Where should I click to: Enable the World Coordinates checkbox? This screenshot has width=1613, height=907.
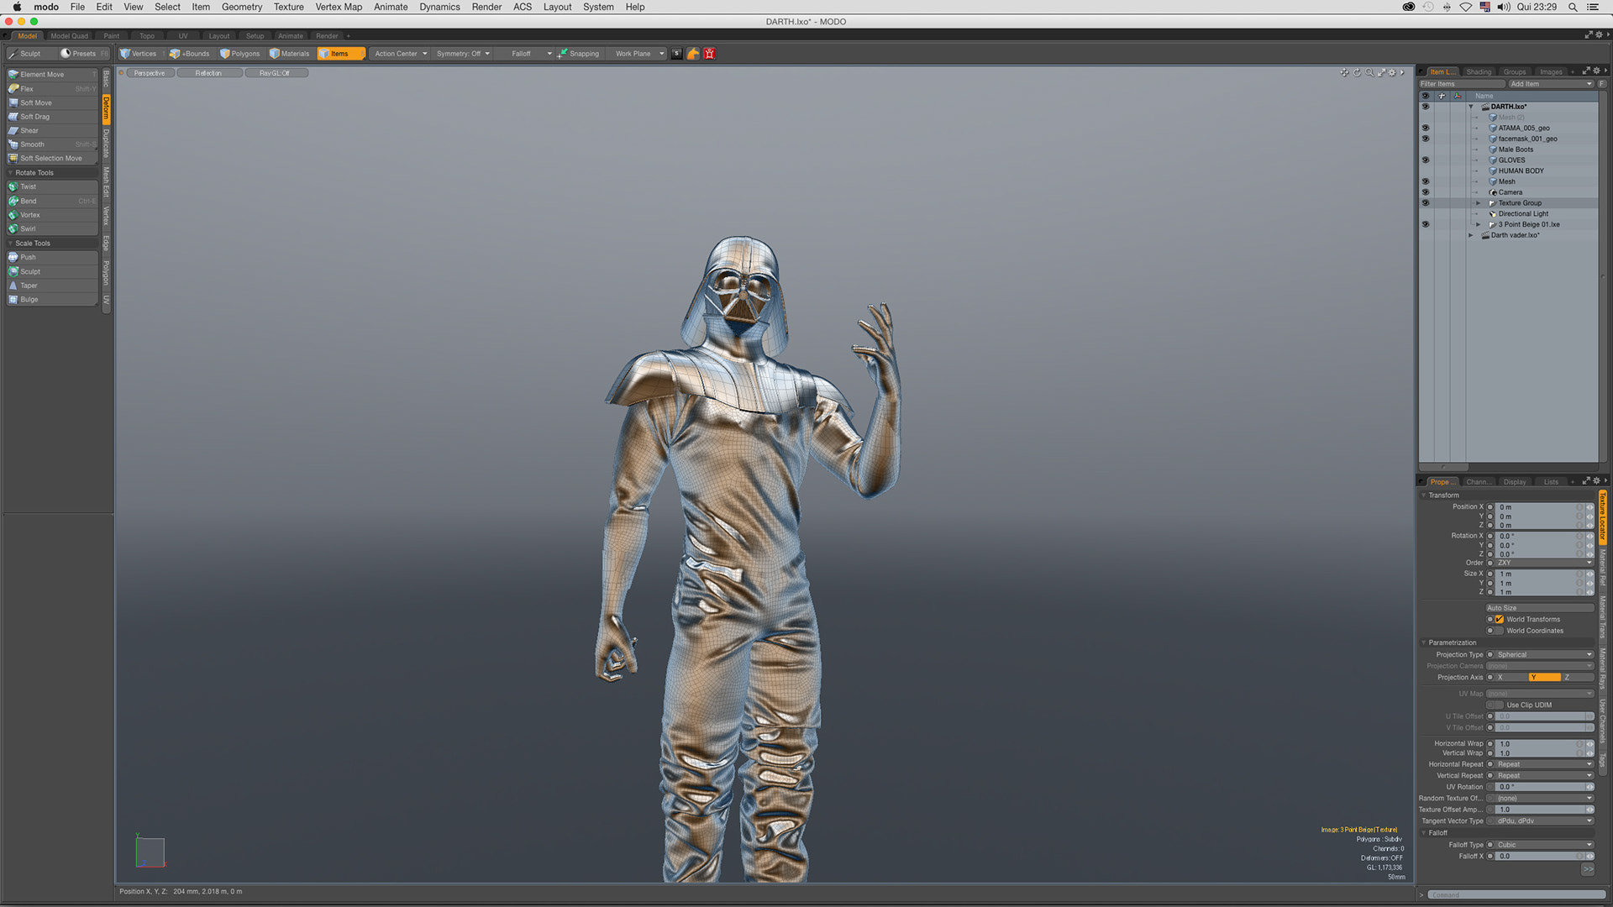tap(1500, 631)
